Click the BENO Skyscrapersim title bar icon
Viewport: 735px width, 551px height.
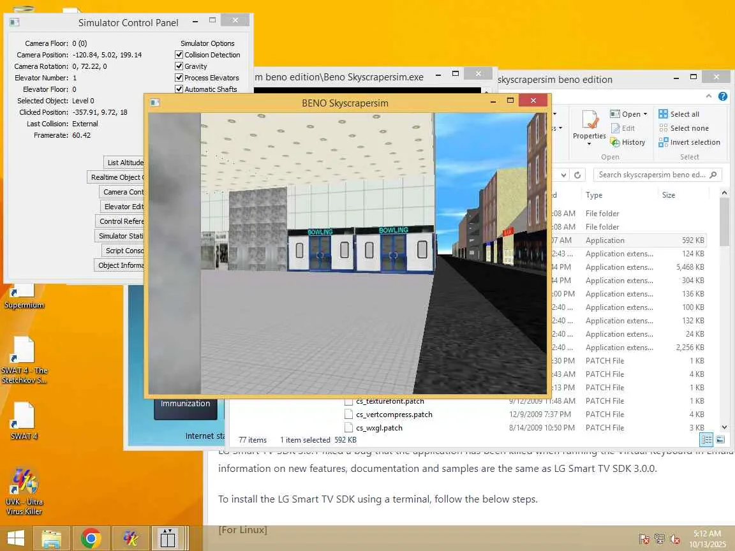pyautogui.click(x=155, y=103)
